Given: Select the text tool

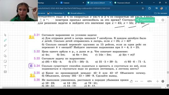Looking at the screenshot, I should click(x=5, y=66).
